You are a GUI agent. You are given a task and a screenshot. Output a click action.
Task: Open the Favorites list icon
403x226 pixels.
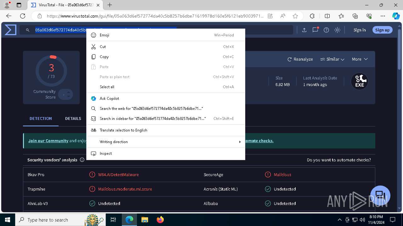click(x=341, y=16)
